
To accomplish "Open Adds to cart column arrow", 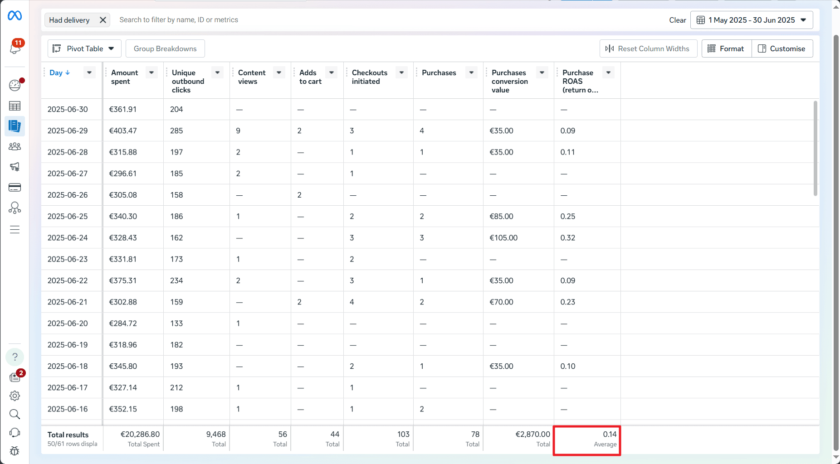I will coord(332,72).
